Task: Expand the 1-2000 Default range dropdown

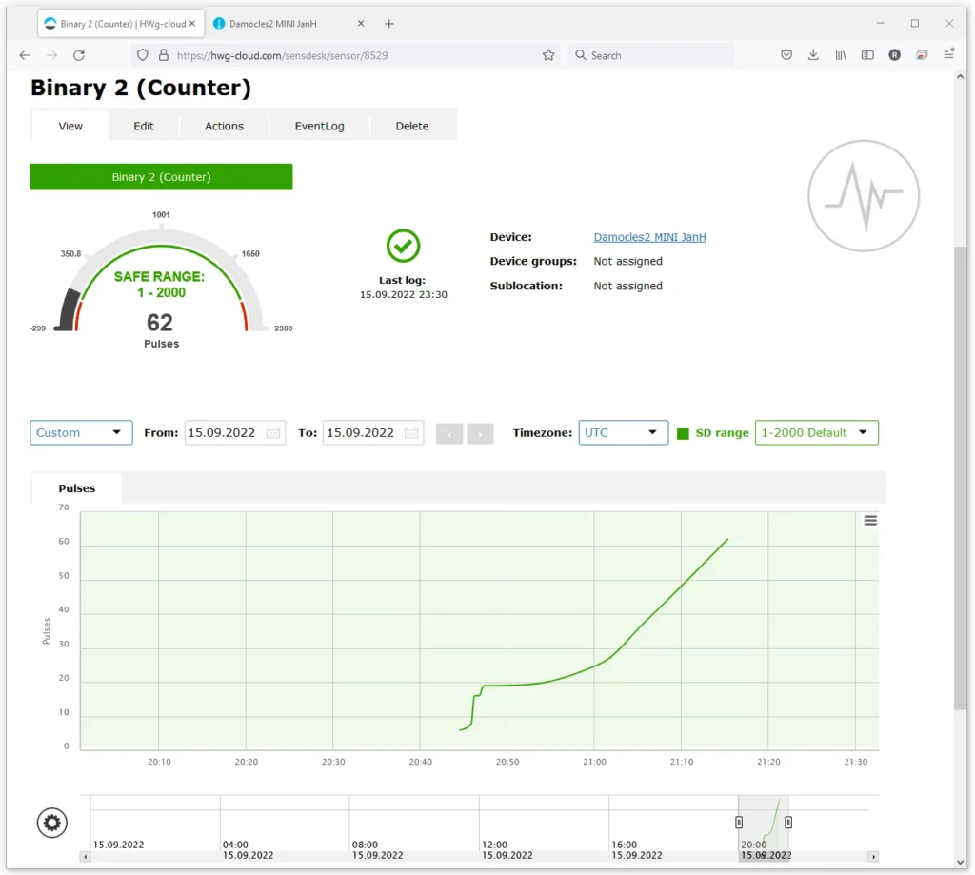Action: click(816, 433)
